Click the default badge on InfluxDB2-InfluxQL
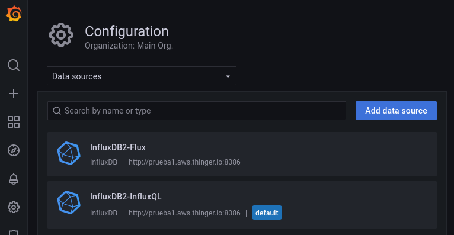The image size is (454, 235). [267, 213]
